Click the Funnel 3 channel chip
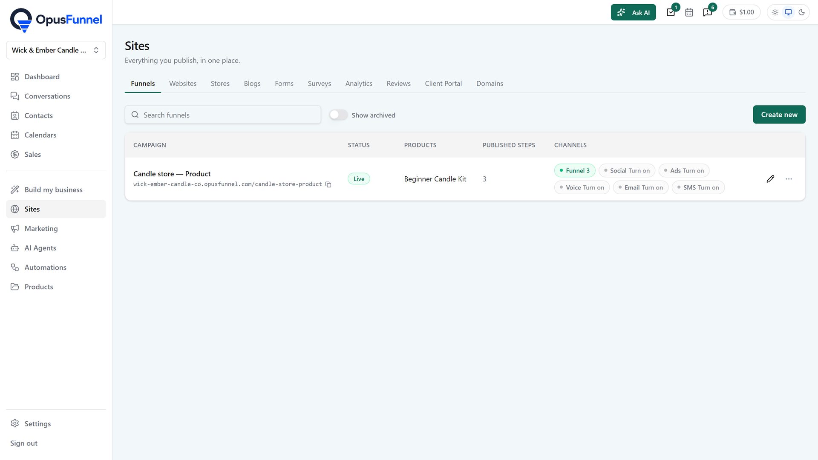Image resolution: width=818 pixels, height=460 pixels. [x=574, y=170]
